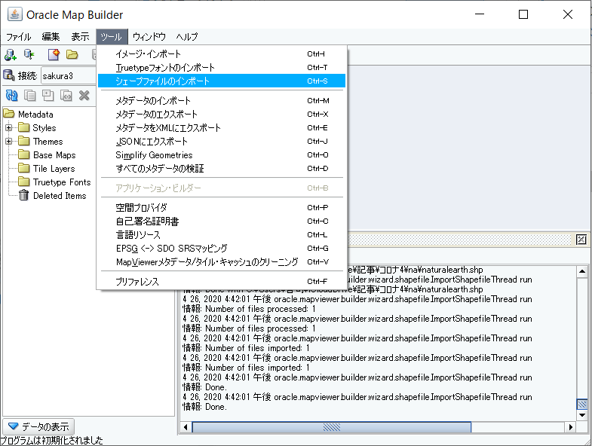Image resolution: width=592 pixels, height=446 pixels.
Task: Choose MapViewerメタデータ/タイル・キャッシュのクリーニング
Action: [222, 262]
